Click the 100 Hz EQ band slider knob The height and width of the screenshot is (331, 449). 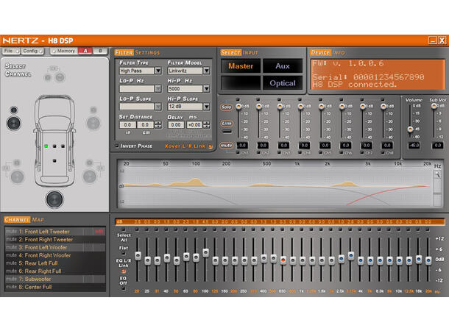pos(205,252)
